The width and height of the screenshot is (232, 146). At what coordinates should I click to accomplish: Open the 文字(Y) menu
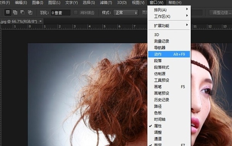(x=72, y=2)
